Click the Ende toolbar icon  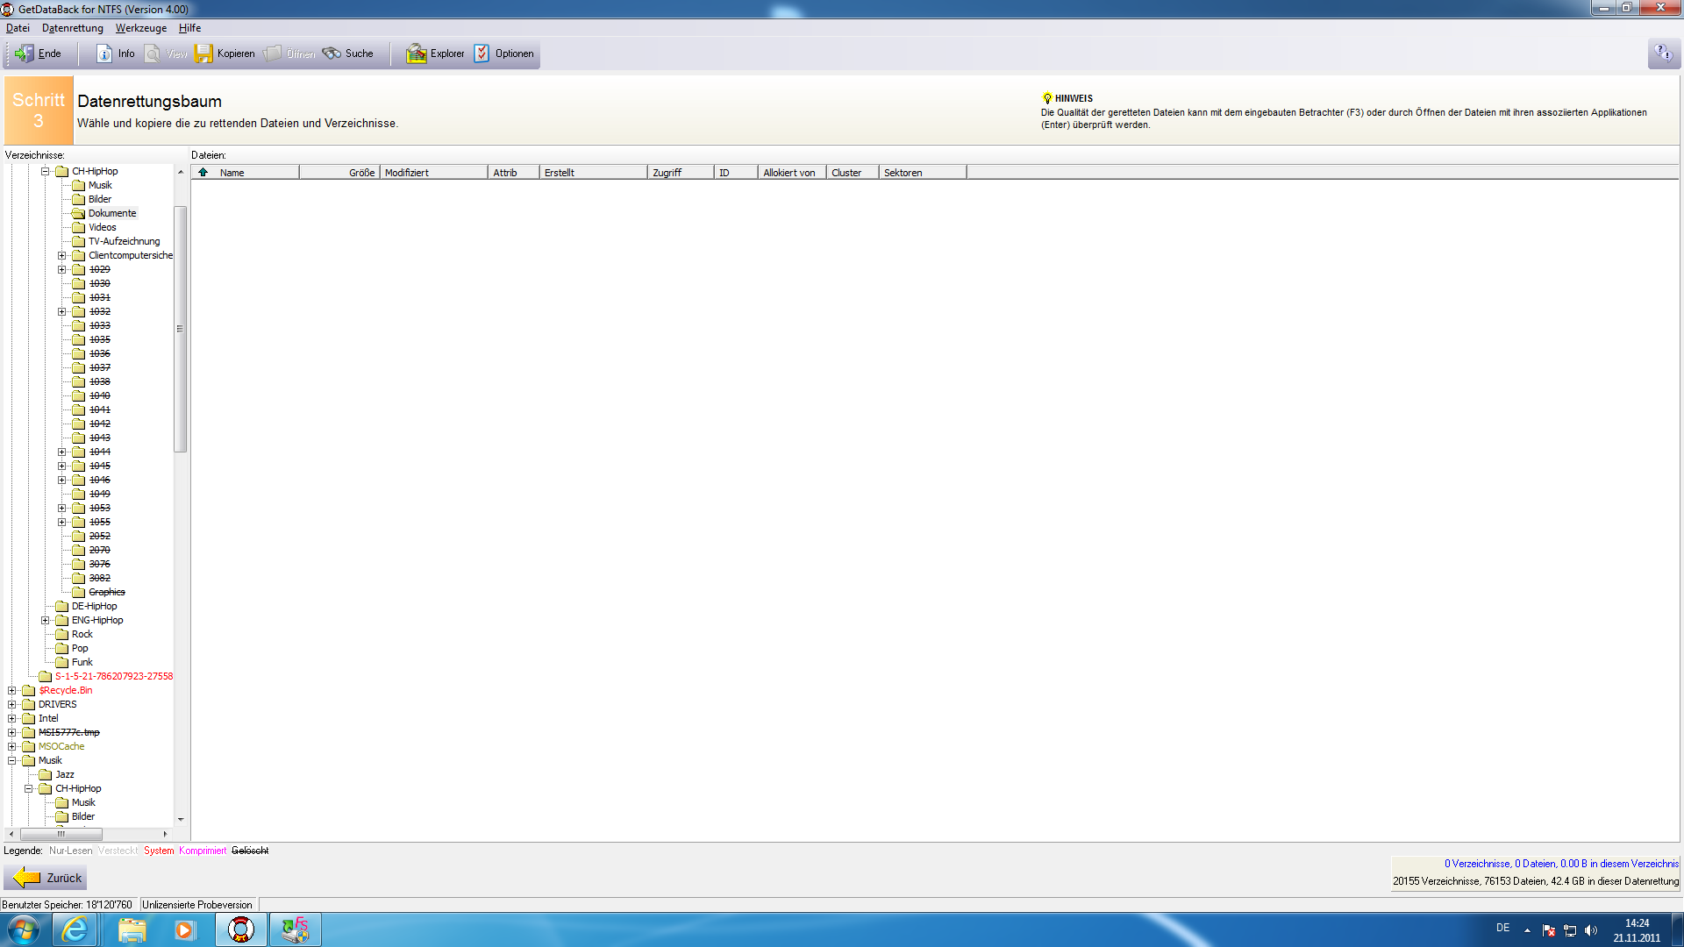coord(25,53)
